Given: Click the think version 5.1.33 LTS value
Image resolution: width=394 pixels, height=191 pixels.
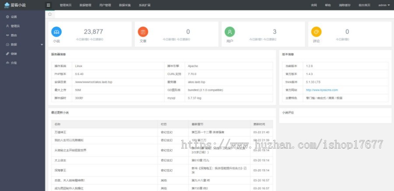Looking at the screenshot, I should pos(313,82).
